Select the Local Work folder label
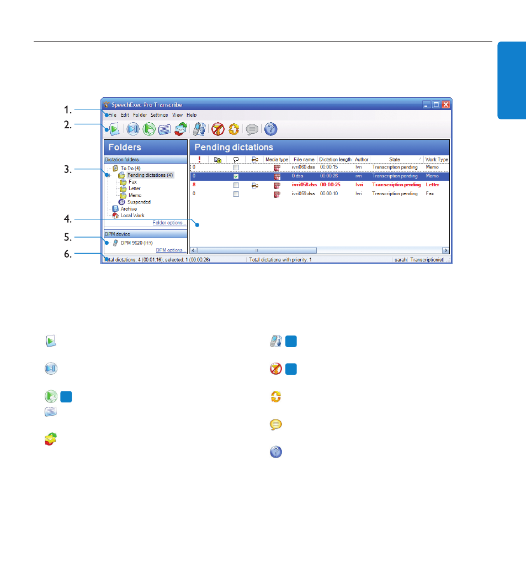This screenshot has height=587, width=526. click(132, 216)
